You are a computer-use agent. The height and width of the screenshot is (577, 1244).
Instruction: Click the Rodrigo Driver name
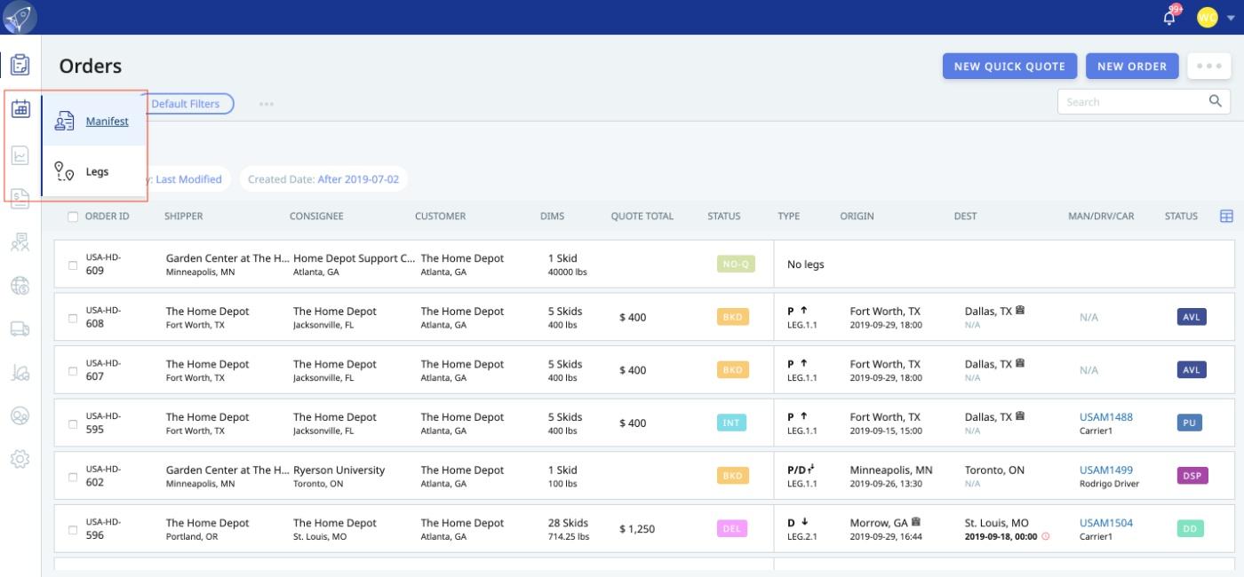1109,484
